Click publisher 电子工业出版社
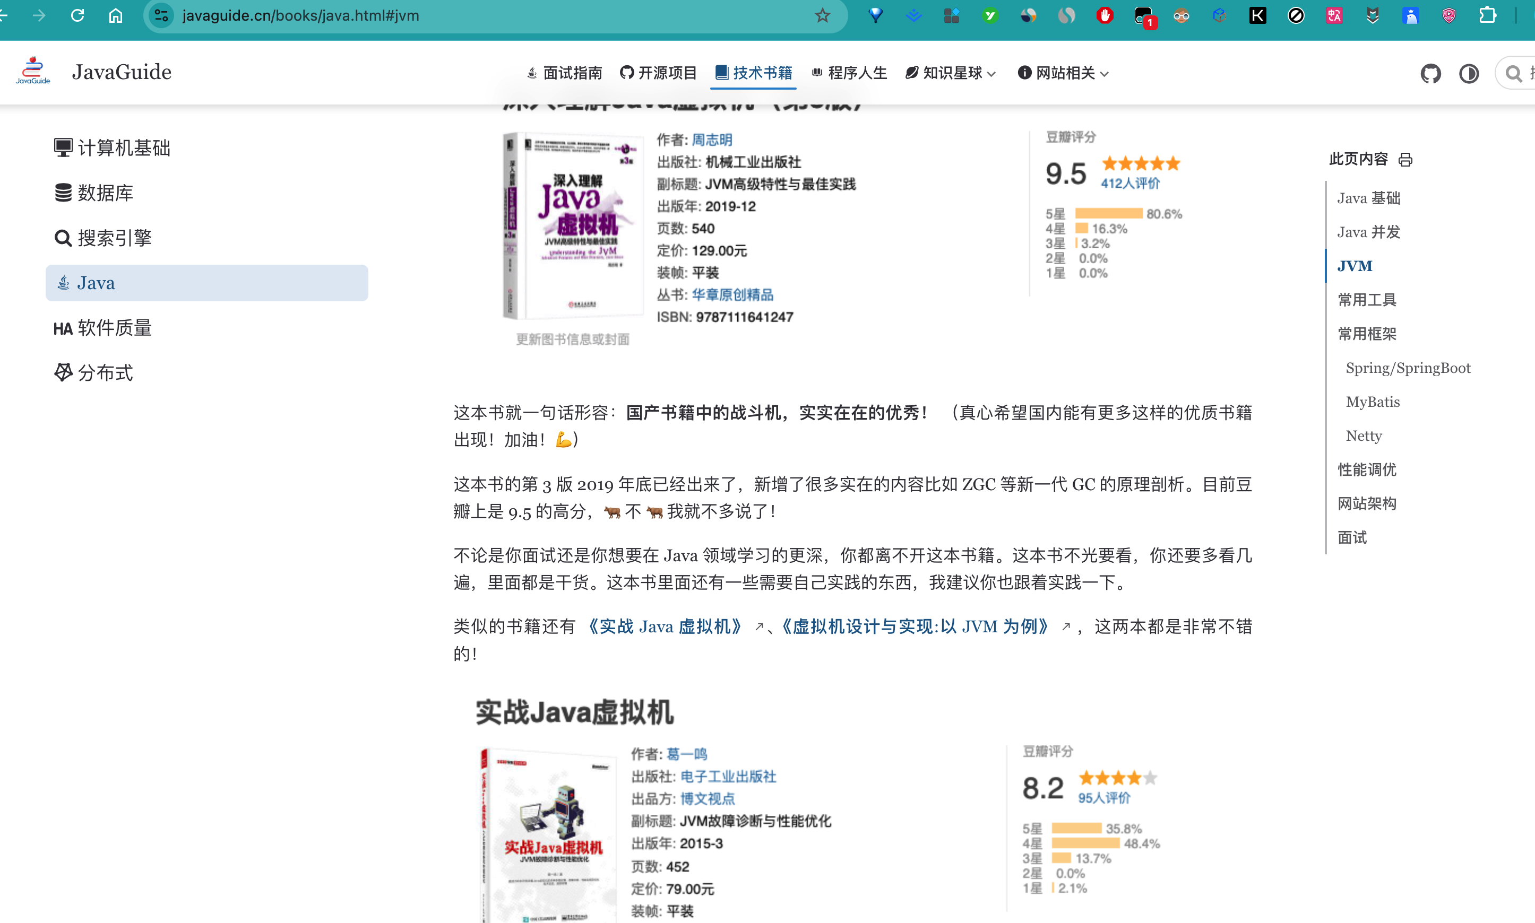This screenshot has width=1535, height=923. pyautogui.click(x=728, y=777)
